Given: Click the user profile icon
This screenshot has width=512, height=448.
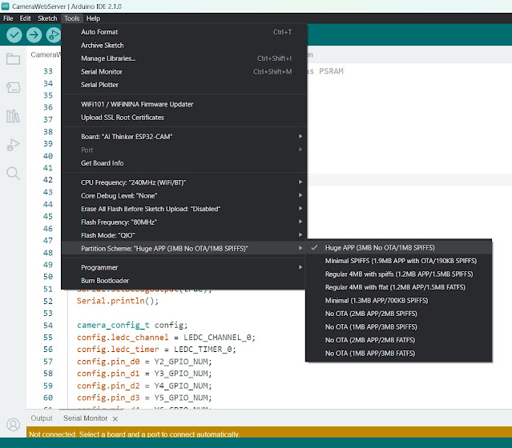Looking at the screenshot, I should point(13,425).
